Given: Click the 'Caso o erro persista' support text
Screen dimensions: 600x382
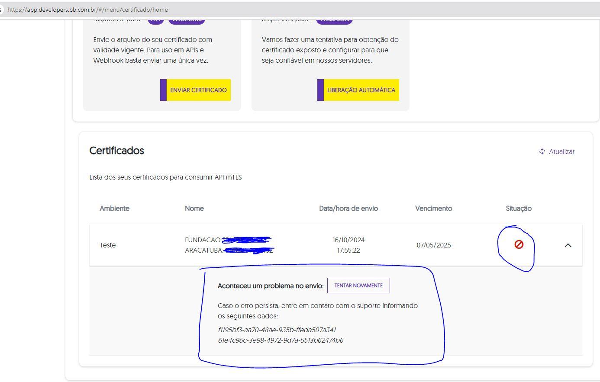Looking at the screenshot, I should [x=318, y=311].
